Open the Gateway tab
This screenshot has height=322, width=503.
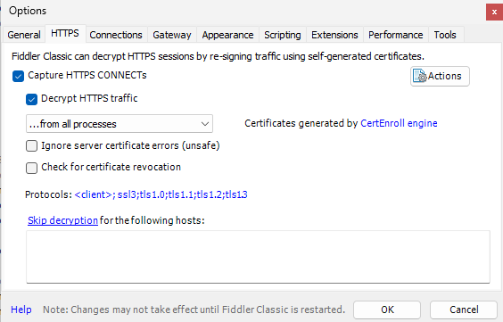pos(172,35)
